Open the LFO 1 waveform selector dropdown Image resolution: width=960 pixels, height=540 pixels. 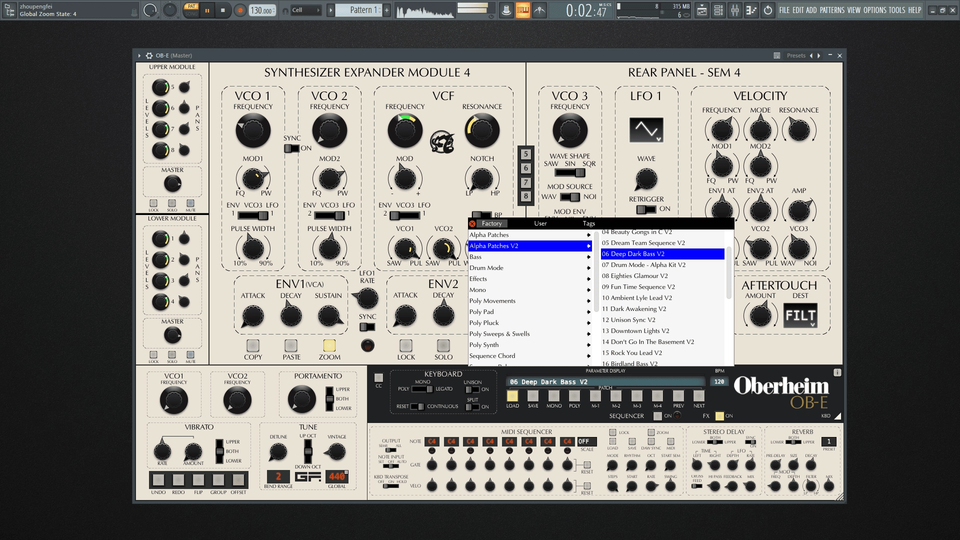(x=646, y=130)
